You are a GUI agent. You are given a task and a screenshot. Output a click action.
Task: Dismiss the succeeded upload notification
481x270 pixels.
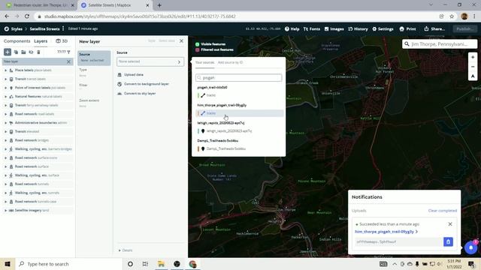[450, 224]
